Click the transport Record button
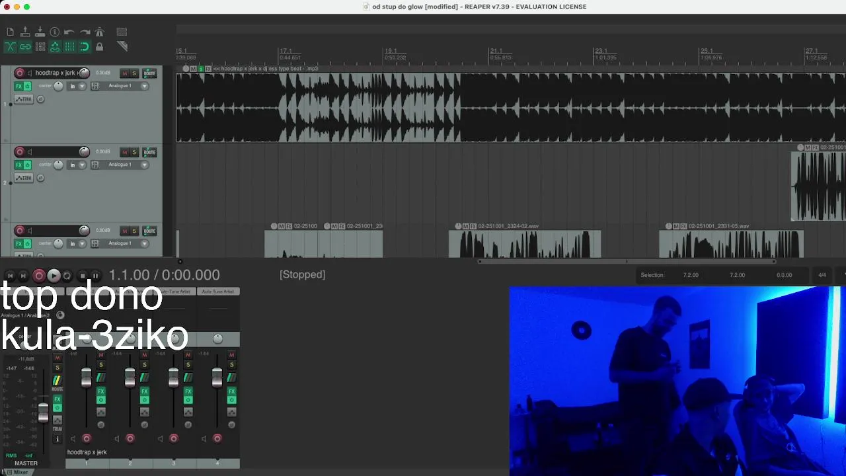846x476 pixels. [x=39, y=276]
